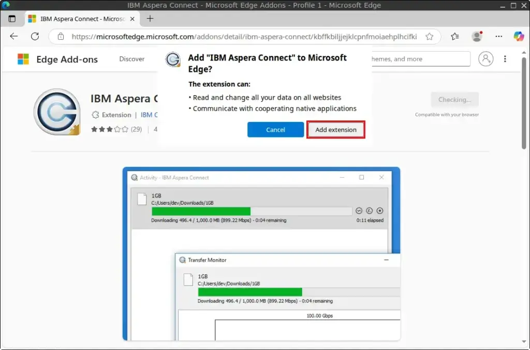Click the page vertical scrollbar
Image resolution: width=530 pixels, height=350 pixels.
click(524, 103)
